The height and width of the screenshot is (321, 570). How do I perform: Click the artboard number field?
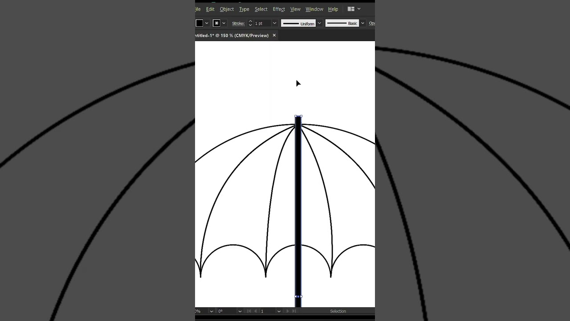pos(268,311)
